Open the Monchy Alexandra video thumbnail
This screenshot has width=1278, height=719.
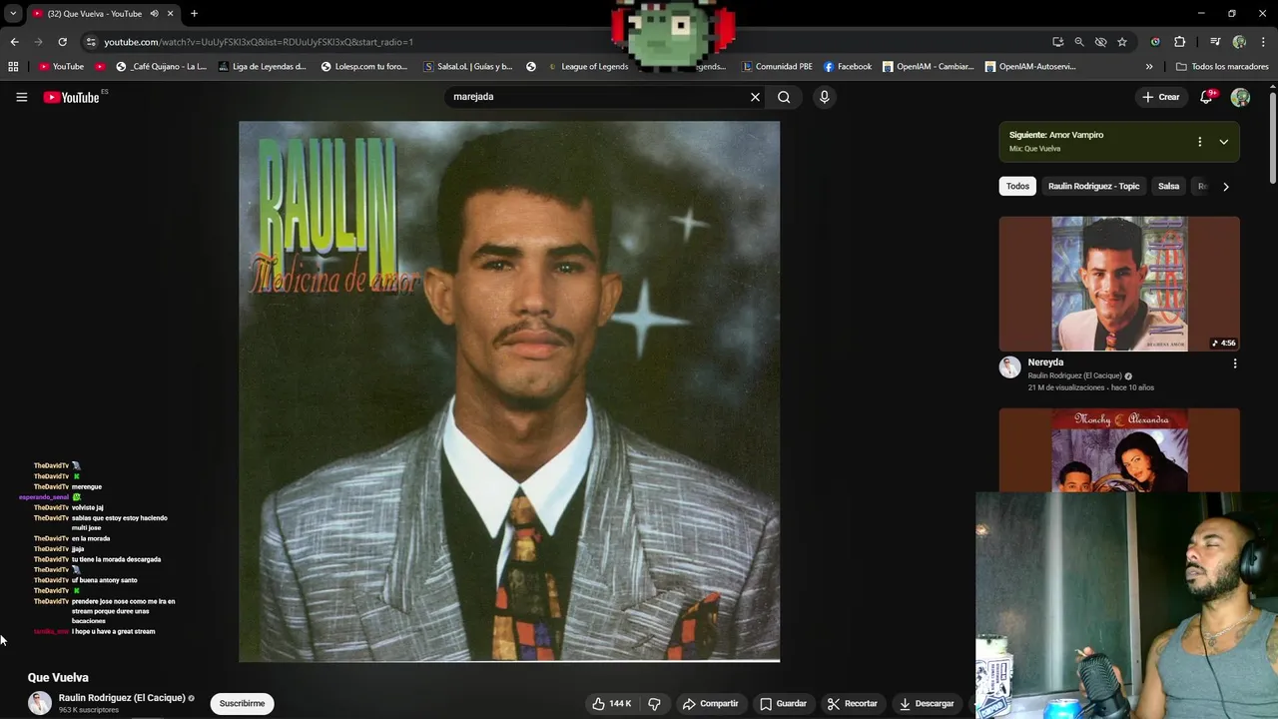1119,449
